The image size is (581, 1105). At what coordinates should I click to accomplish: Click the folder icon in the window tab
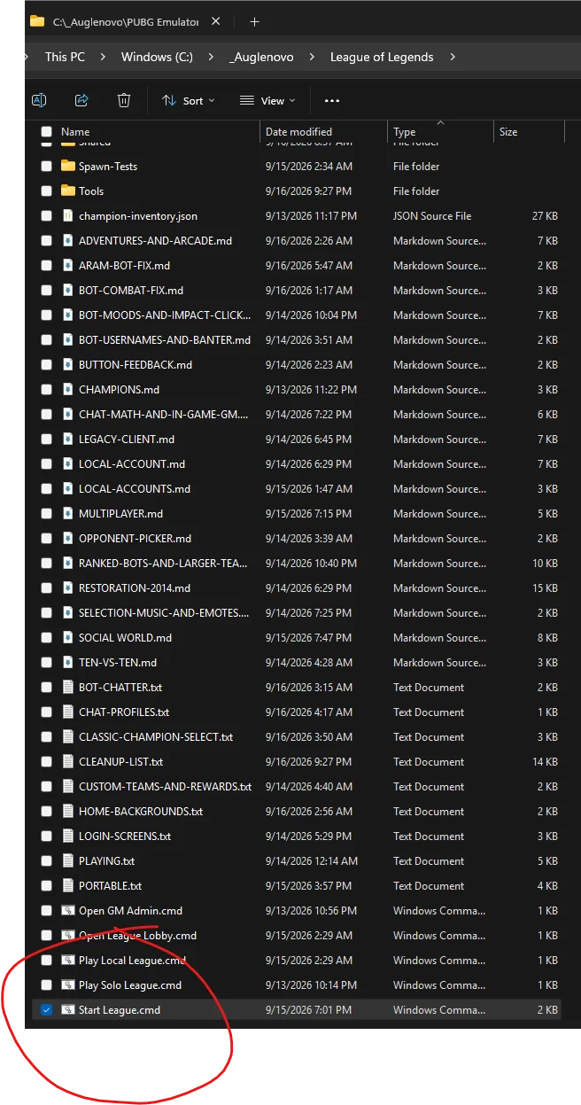(x=37, y=21)
